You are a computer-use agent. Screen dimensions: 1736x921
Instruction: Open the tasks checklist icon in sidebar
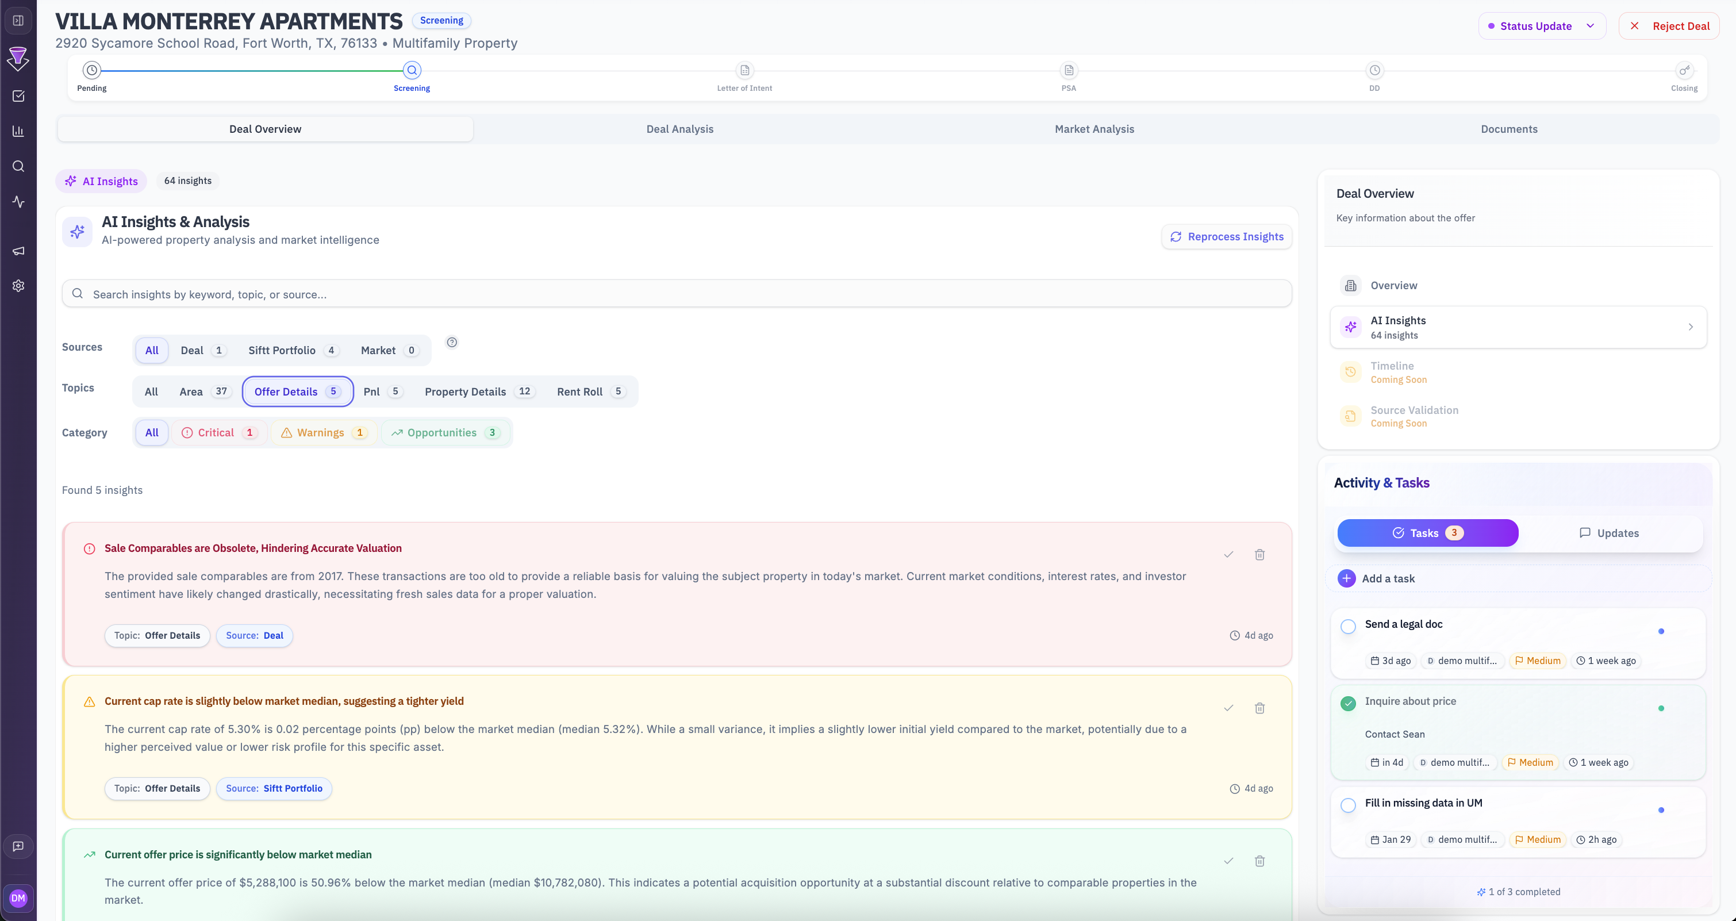click(x=18, y=96)
